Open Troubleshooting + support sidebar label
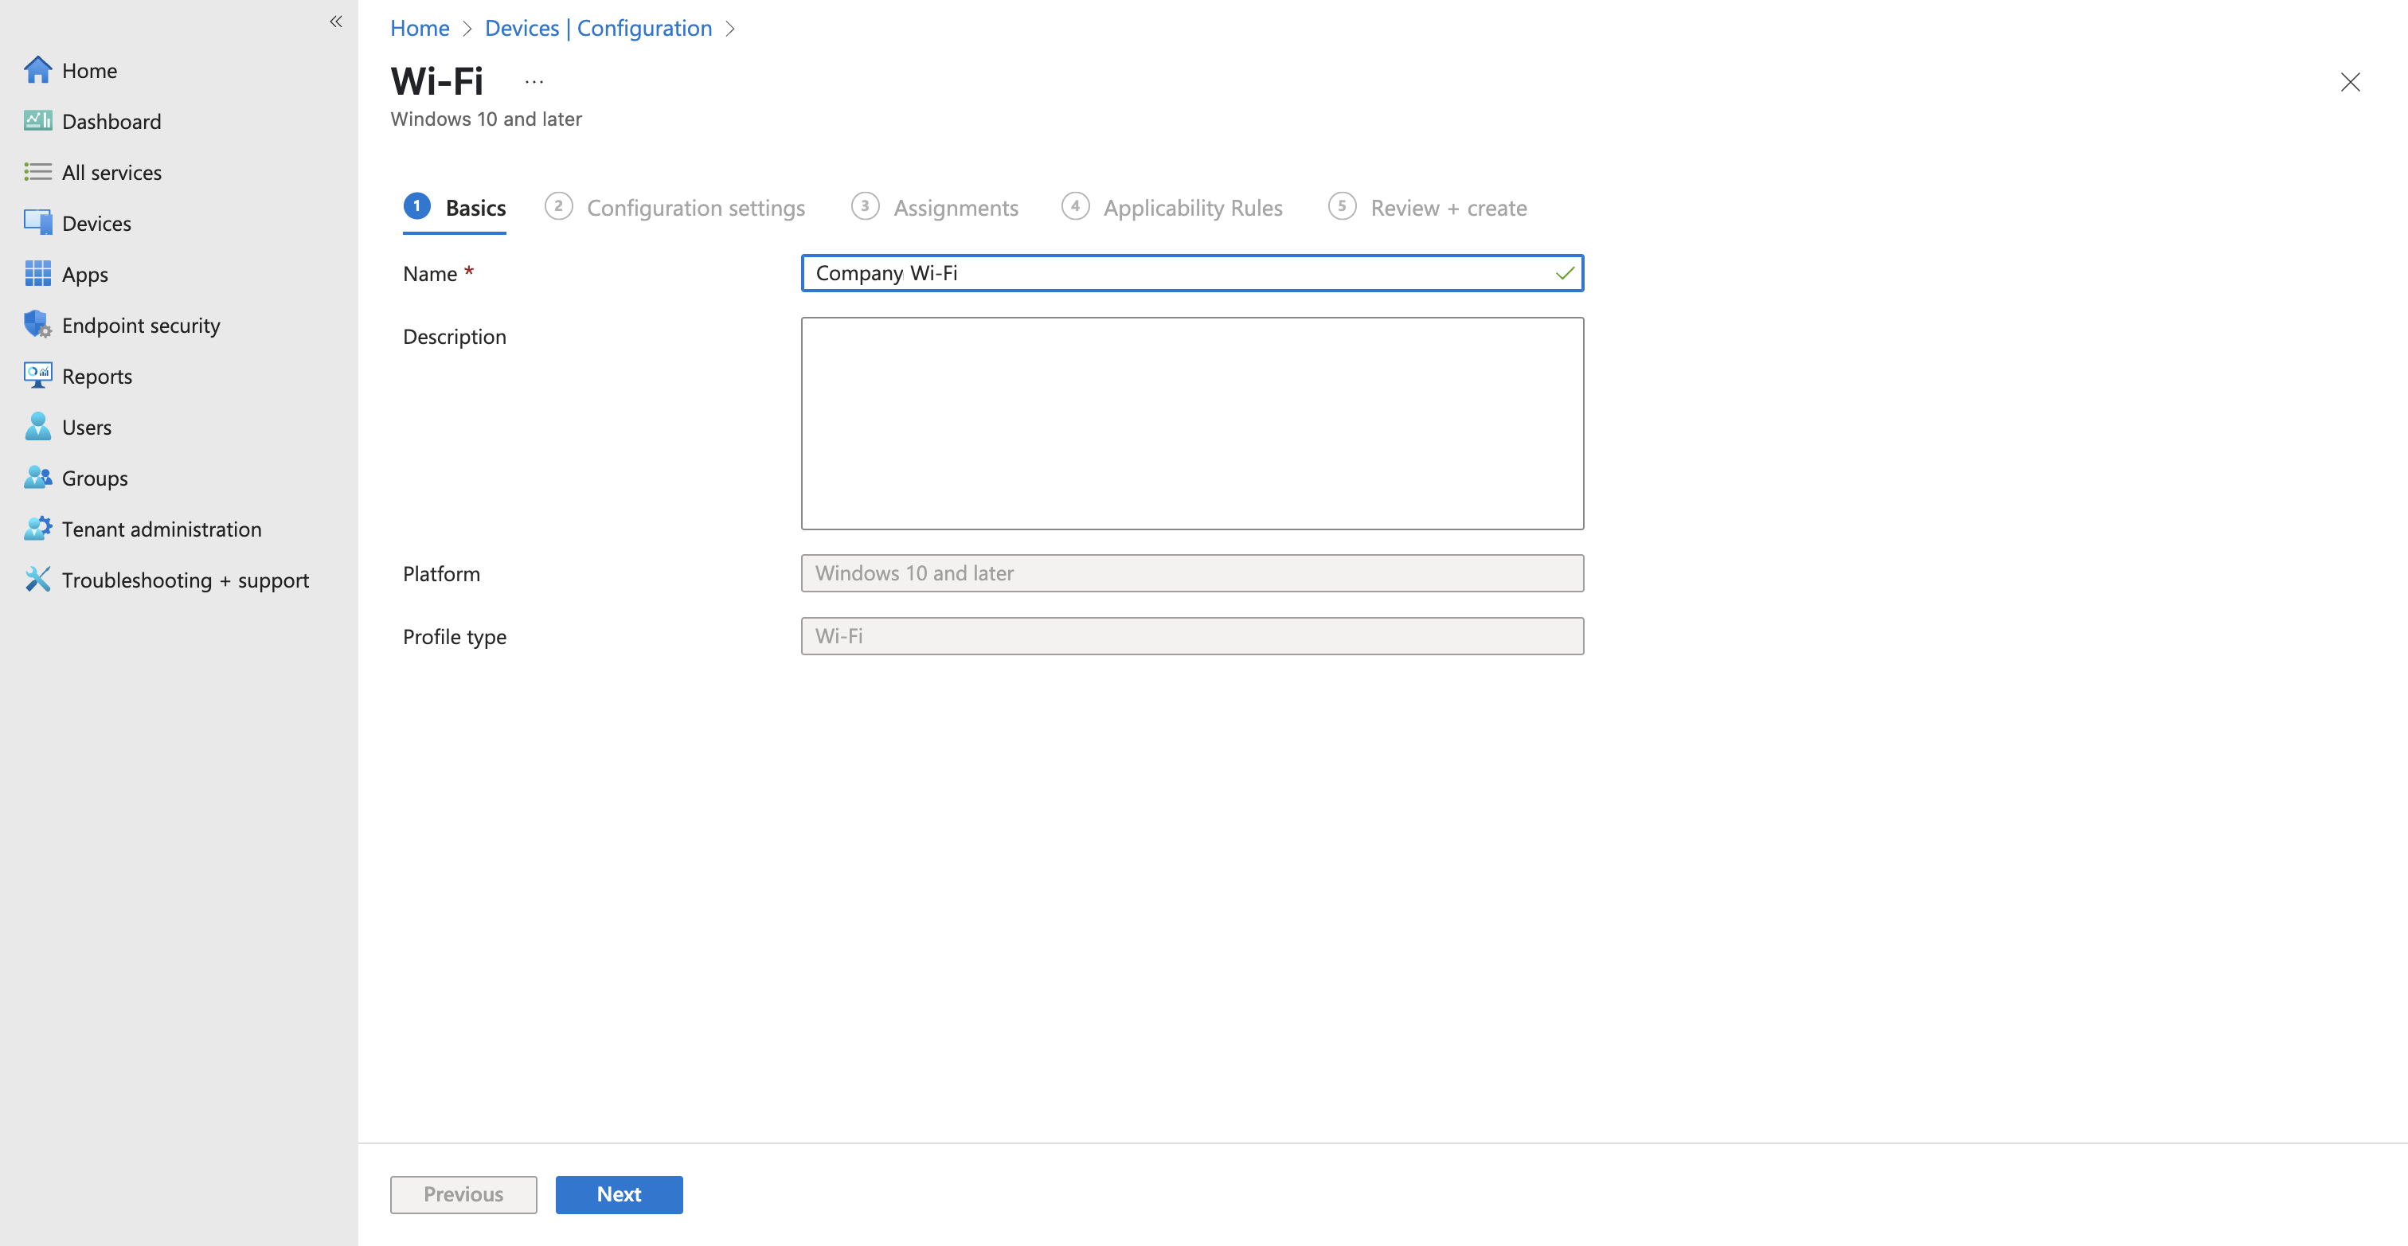Screen dimensions: 2408x1246 point(185,580)
